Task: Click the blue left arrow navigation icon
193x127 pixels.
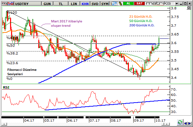Action: coord(185,123)
